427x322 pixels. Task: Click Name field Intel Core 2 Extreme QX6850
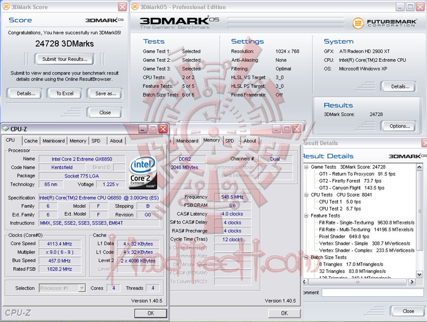(x=82, y=159)
